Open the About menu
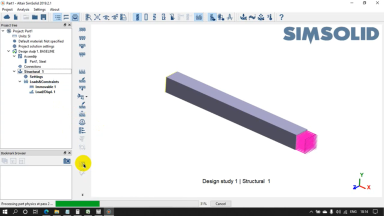Screen dimensions: 384x216 pos(54,9)
